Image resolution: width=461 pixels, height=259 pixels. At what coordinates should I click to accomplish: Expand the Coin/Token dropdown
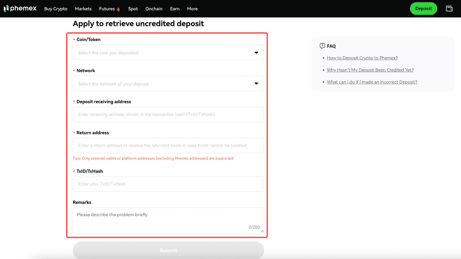(x=168, y=53)
